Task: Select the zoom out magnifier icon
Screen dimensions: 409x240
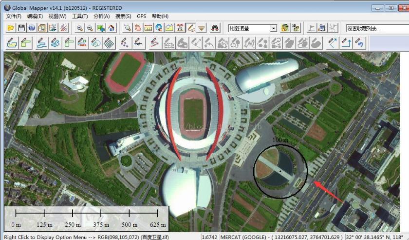Action: click(x=90, y=28)
